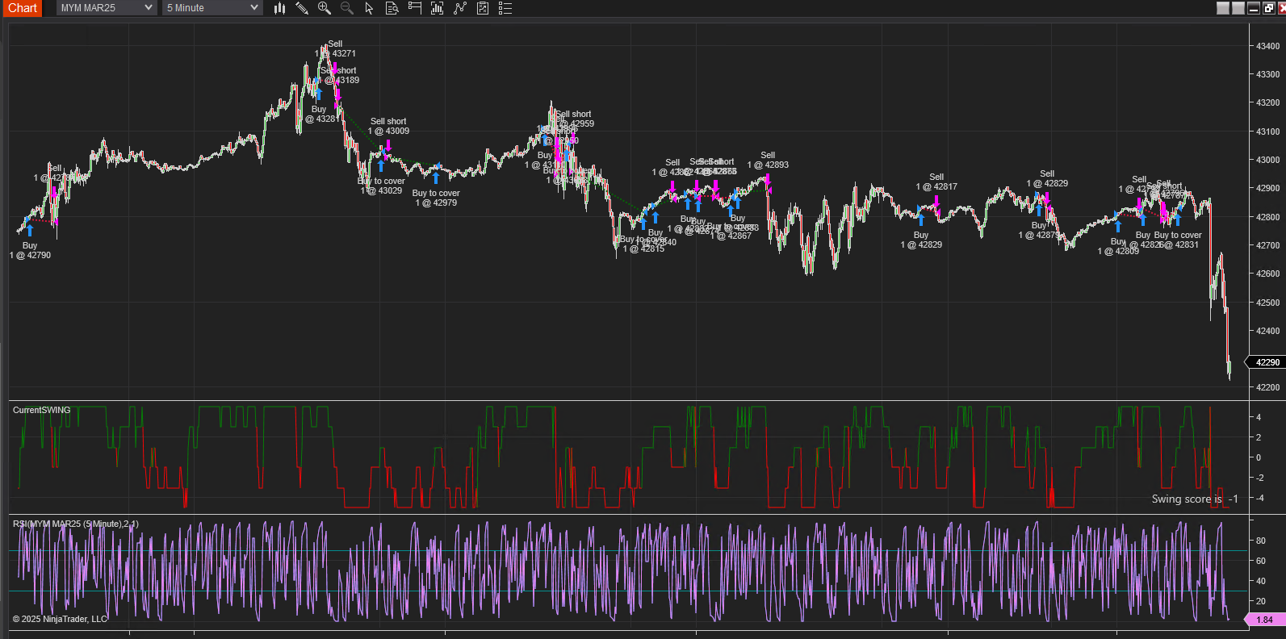Click the zoom in magnifier

tap(325, 8)
